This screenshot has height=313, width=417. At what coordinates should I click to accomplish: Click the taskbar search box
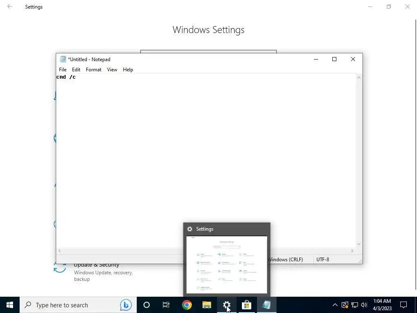[78, 305]
